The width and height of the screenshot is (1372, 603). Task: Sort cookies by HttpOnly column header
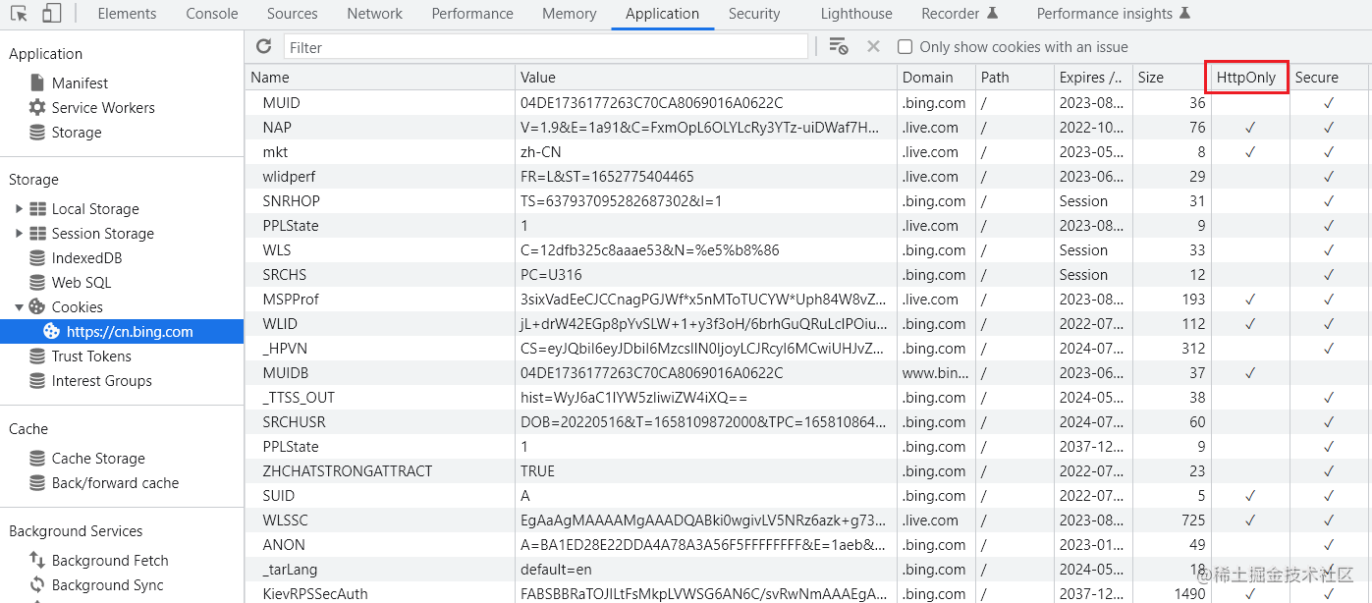(1246, 78)
